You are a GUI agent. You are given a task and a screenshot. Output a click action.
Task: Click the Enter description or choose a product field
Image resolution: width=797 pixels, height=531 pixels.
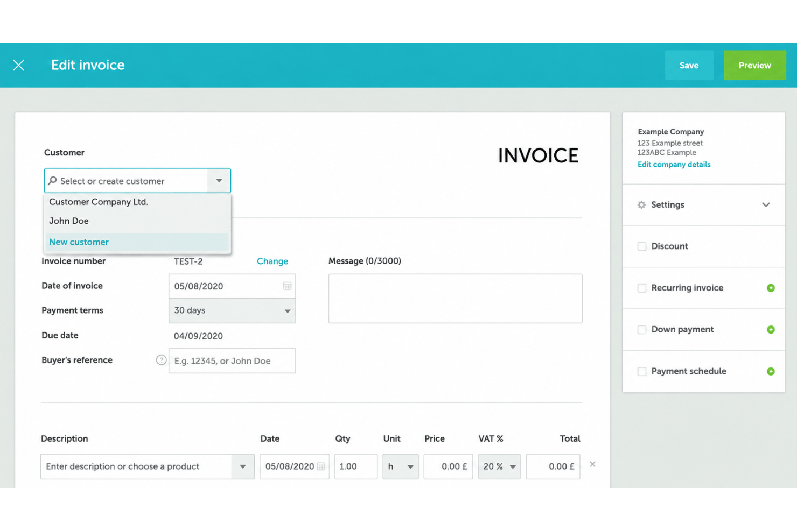pos(136,466)
